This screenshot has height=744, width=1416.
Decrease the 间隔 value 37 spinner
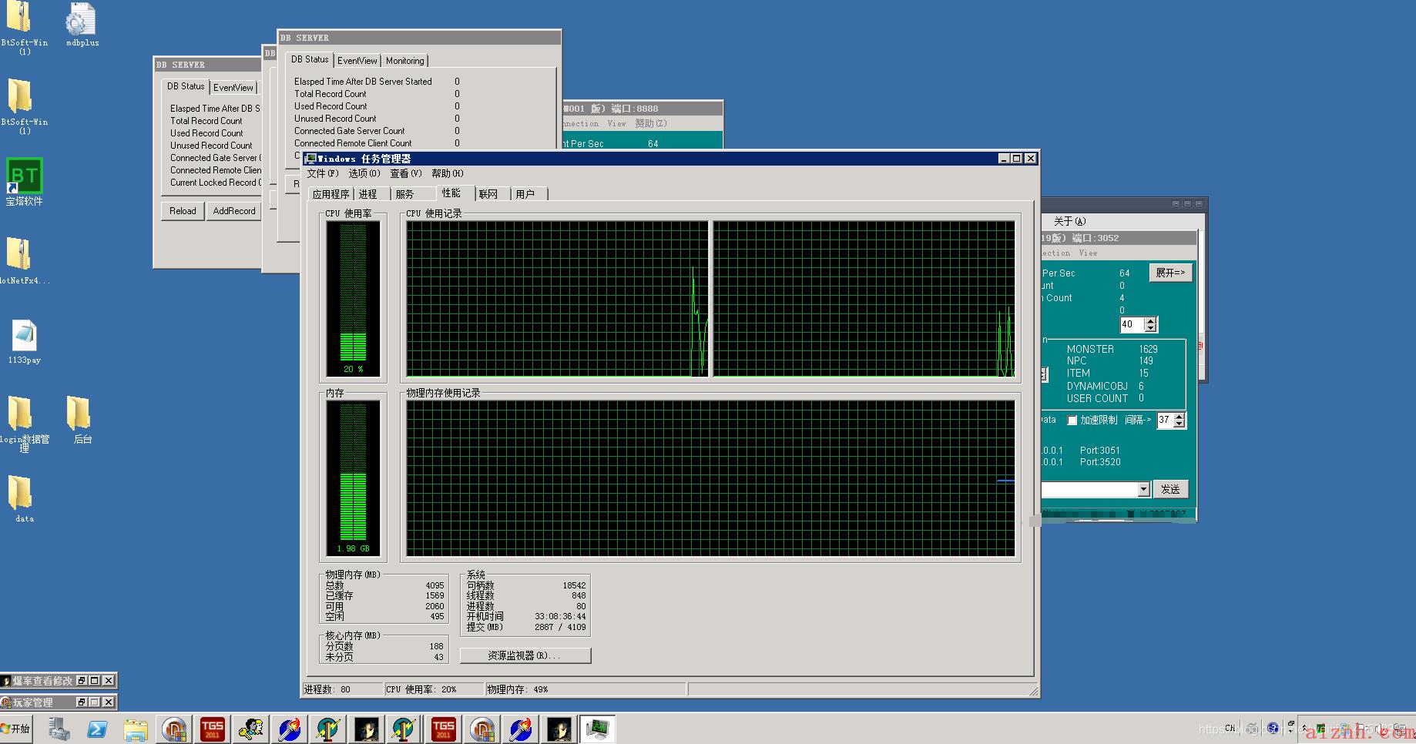1179,424
